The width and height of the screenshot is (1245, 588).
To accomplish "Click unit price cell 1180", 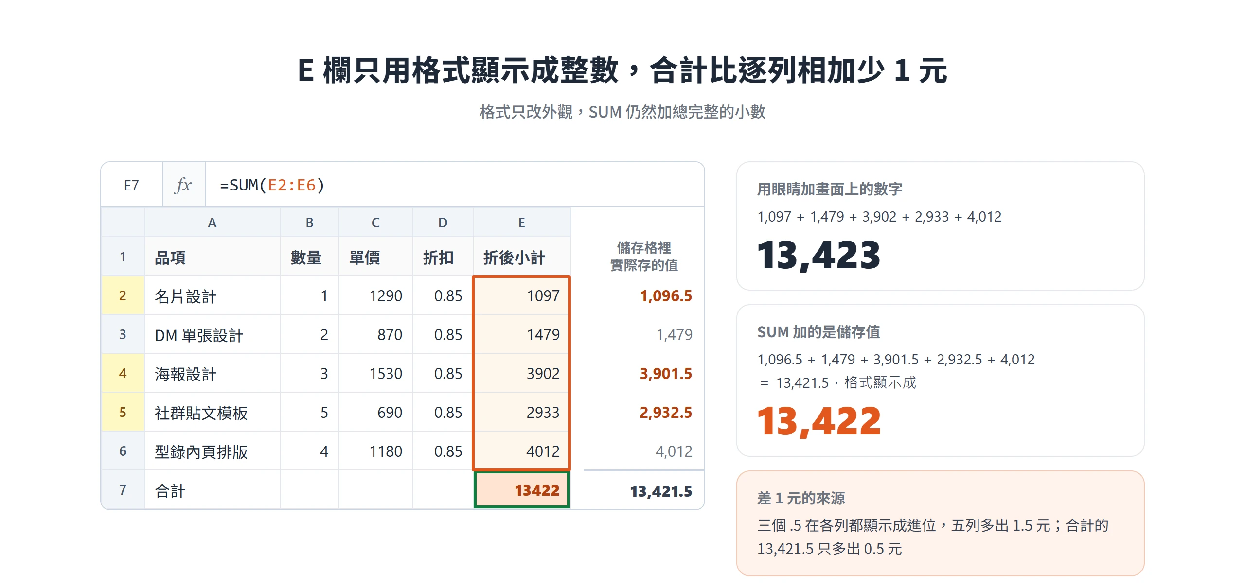I will point(375,451).
